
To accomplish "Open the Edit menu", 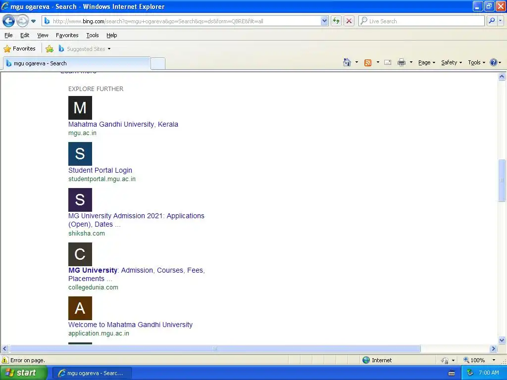I will (25, 35).
